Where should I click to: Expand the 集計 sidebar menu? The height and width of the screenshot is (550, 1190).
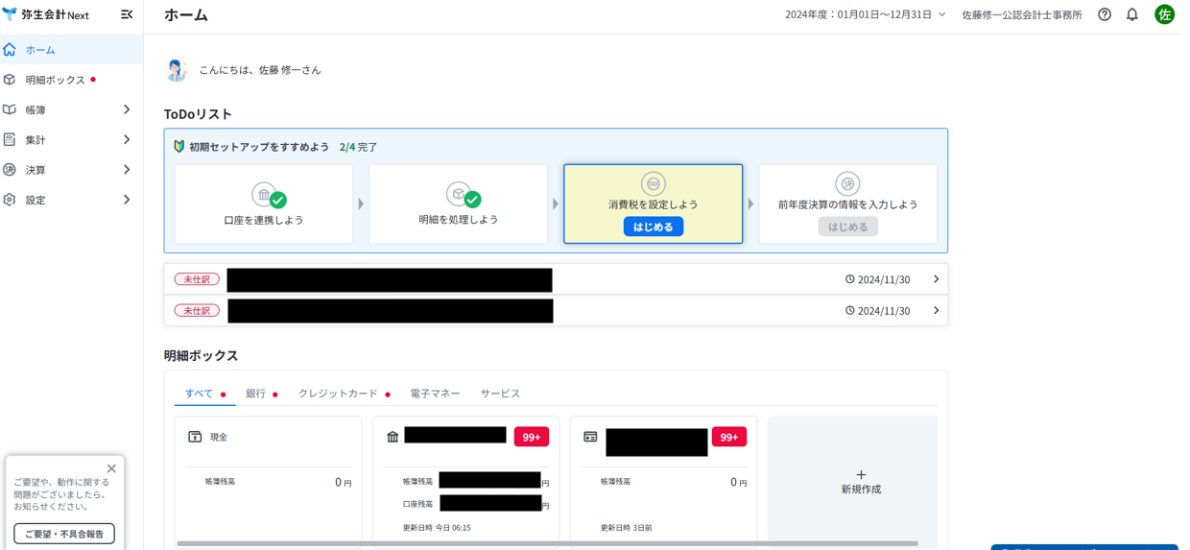[67, 140]
